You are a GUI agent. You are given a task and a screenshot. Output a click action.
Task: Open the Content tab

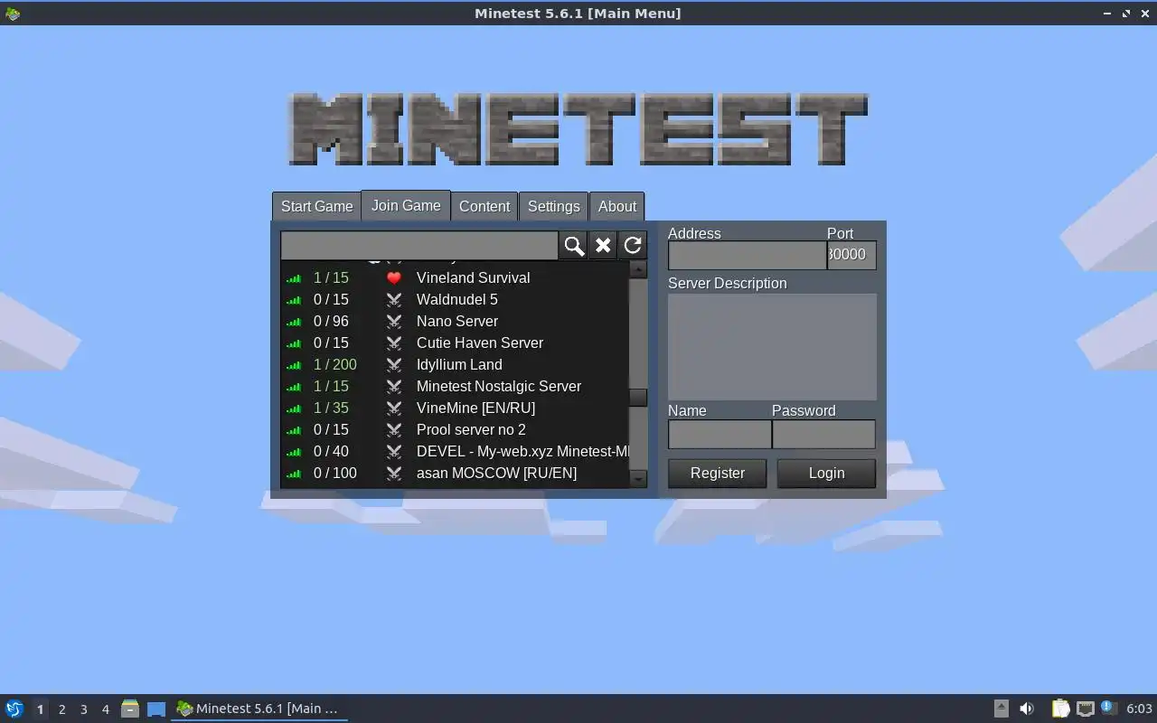484,206
